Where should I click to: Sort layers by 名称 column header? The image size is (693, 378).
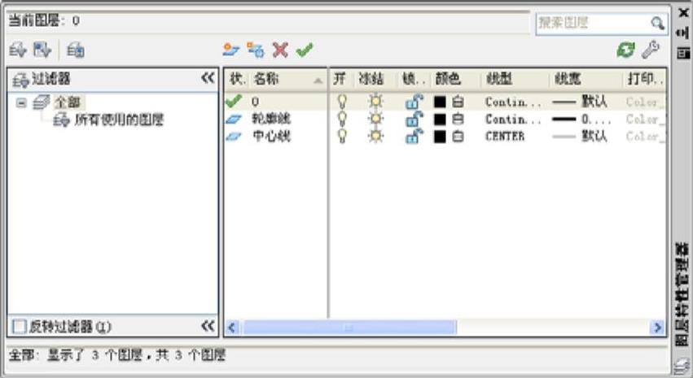click(289, 79)
